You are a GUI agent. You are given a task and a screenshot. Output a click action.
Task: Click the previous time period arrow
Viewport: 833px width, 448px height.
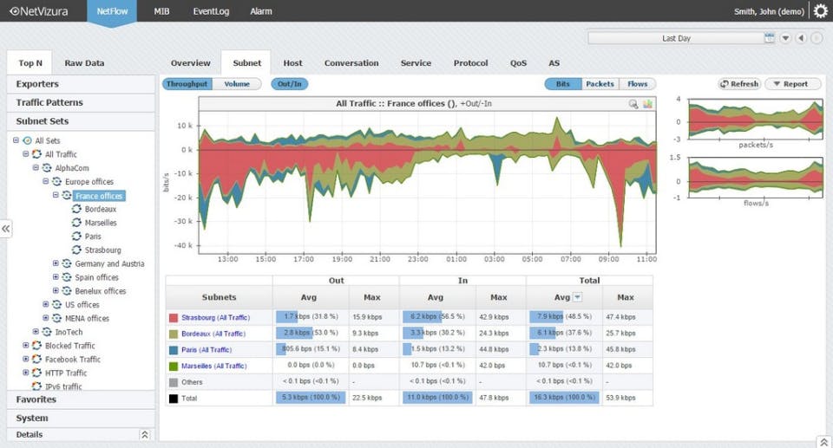pos(802,37)
